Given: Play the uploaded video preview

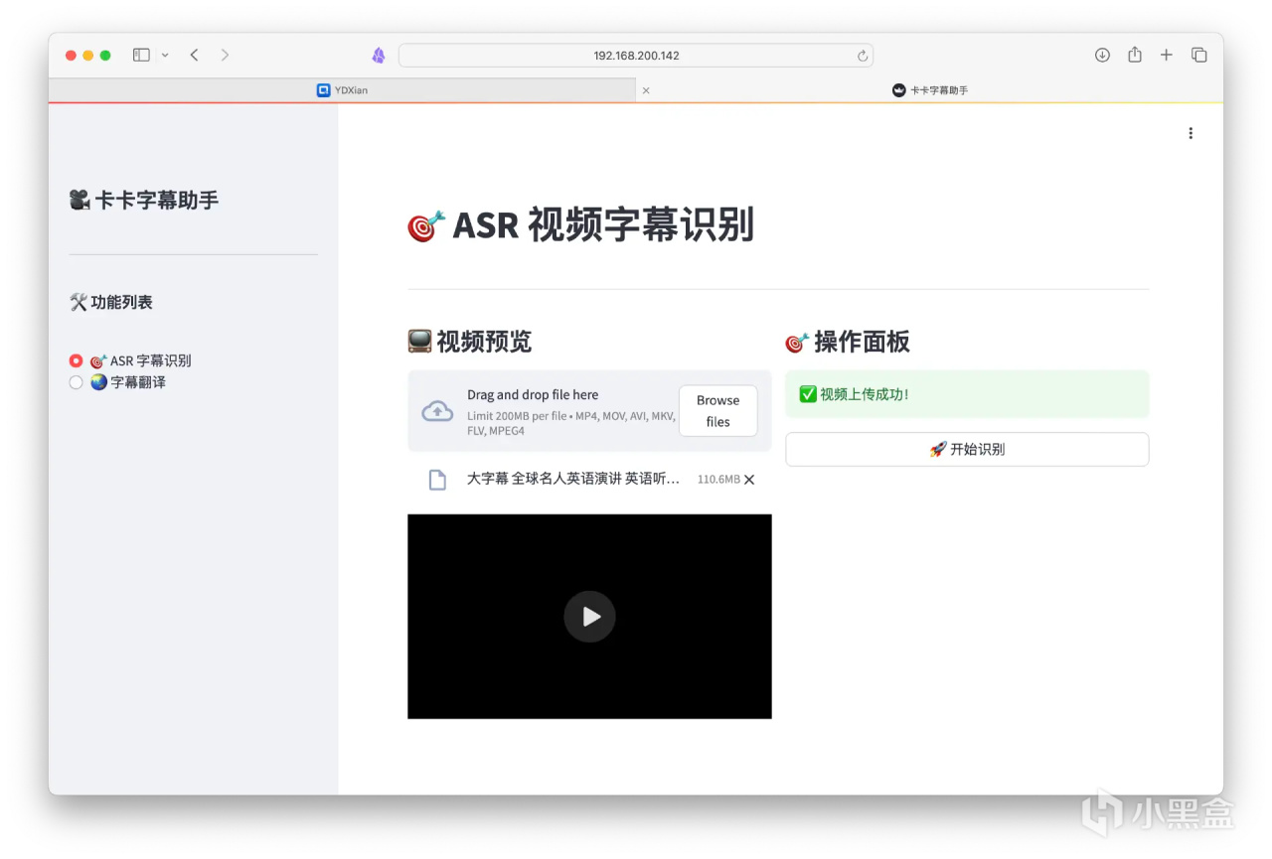Looking at the screenshot, I should [x=589, y=617].
